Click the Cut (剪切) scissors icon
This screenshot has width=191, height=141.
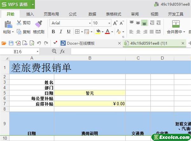click(x=19, y=23)
